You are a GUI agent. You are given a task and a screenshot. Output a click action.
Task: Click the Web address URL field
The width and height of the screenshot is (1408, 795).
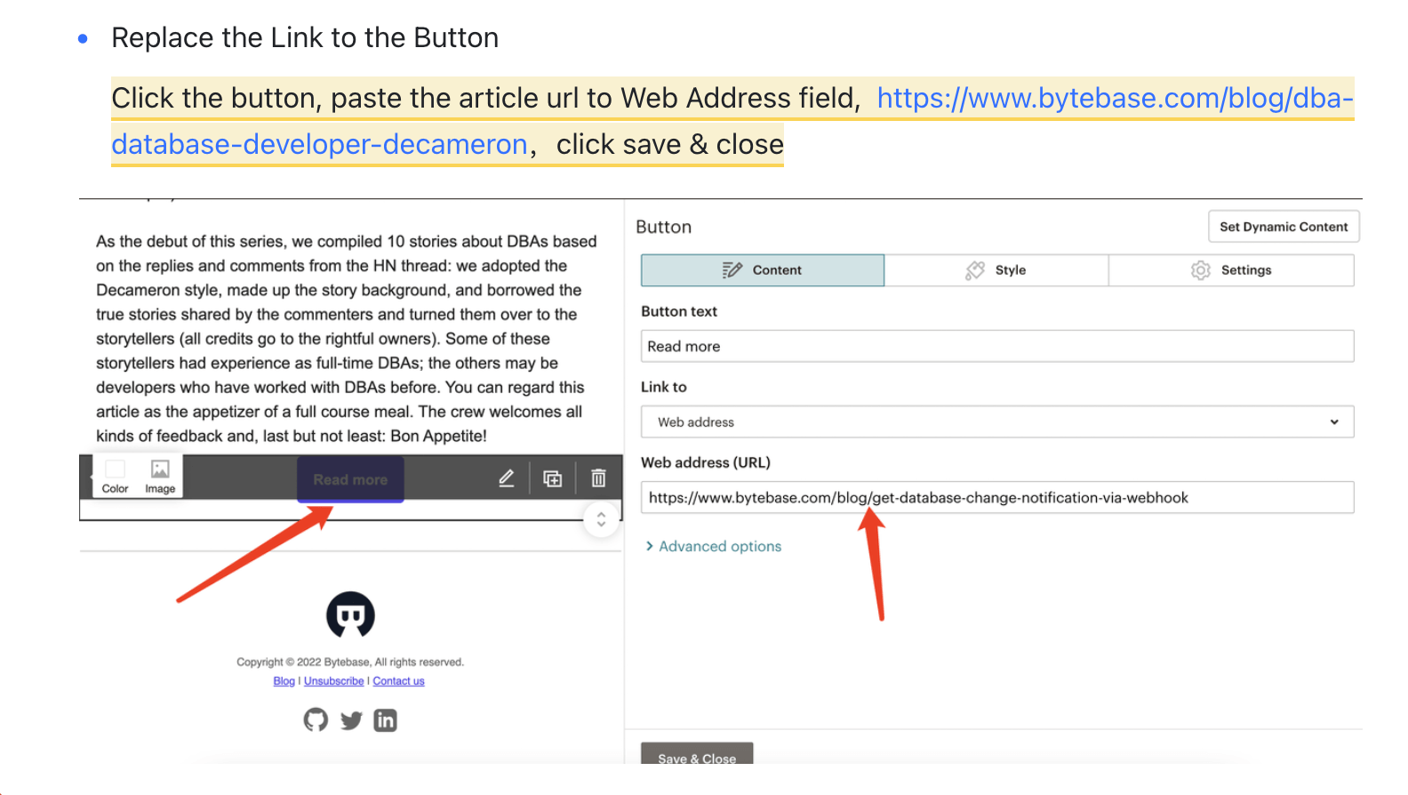point(997,497)
